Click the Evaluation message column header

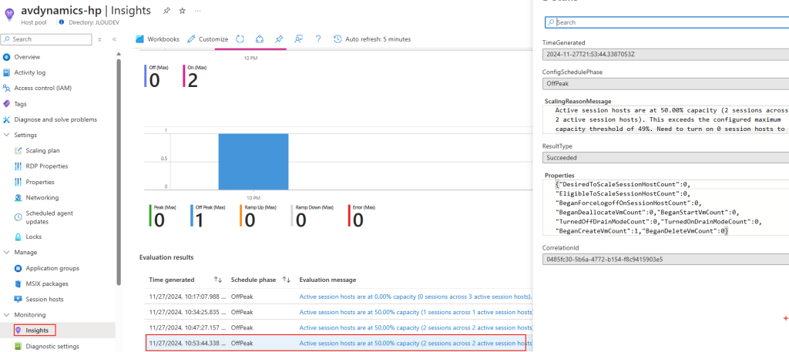(x=327, y=280)
